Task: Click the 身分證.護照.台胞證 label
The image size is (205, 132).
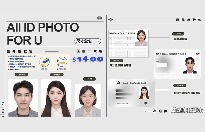Action: [120, 65]
